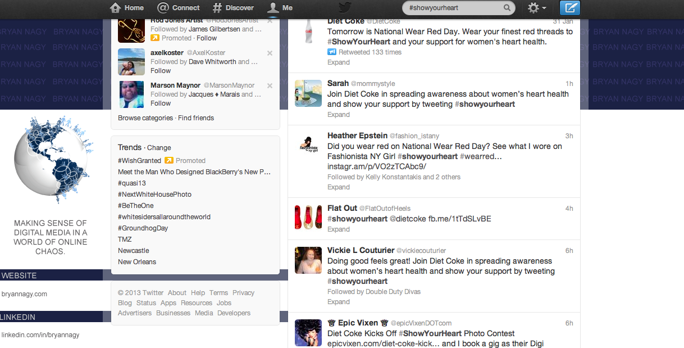This screenshot has width=684, height=348.
Task: Open the Me profile tab
Action: tap(280, 8)
